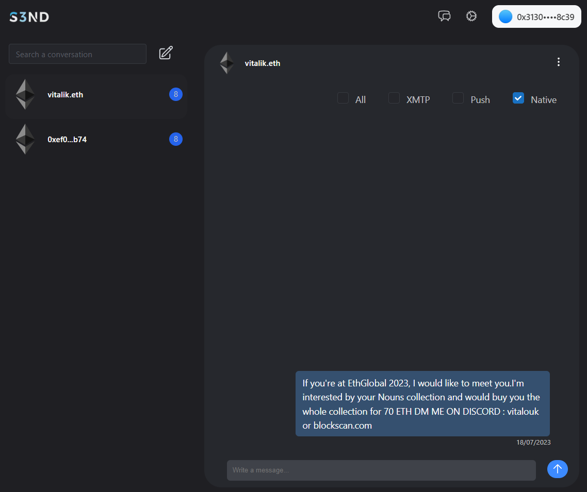Click the Write a message input box
587x492 pixels.
pos(381,470)
